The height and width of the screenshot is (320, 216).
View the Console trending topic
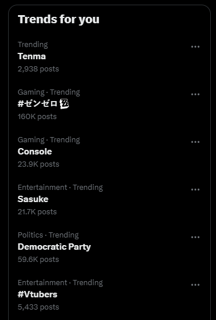pyautogui.click(x=35, y=152)
